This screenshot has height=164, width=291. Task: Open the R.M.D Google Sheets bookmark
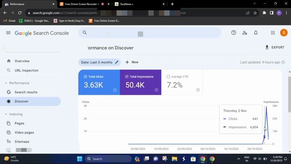35,21
